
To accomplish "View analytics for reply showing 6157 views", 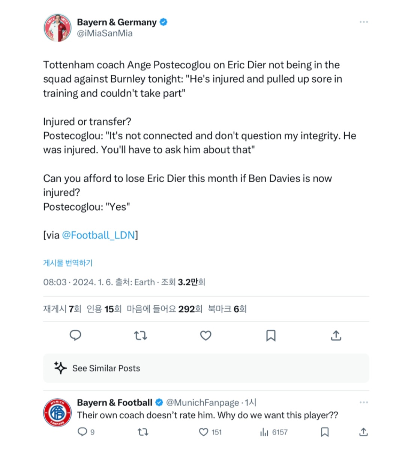I will 264,432.
